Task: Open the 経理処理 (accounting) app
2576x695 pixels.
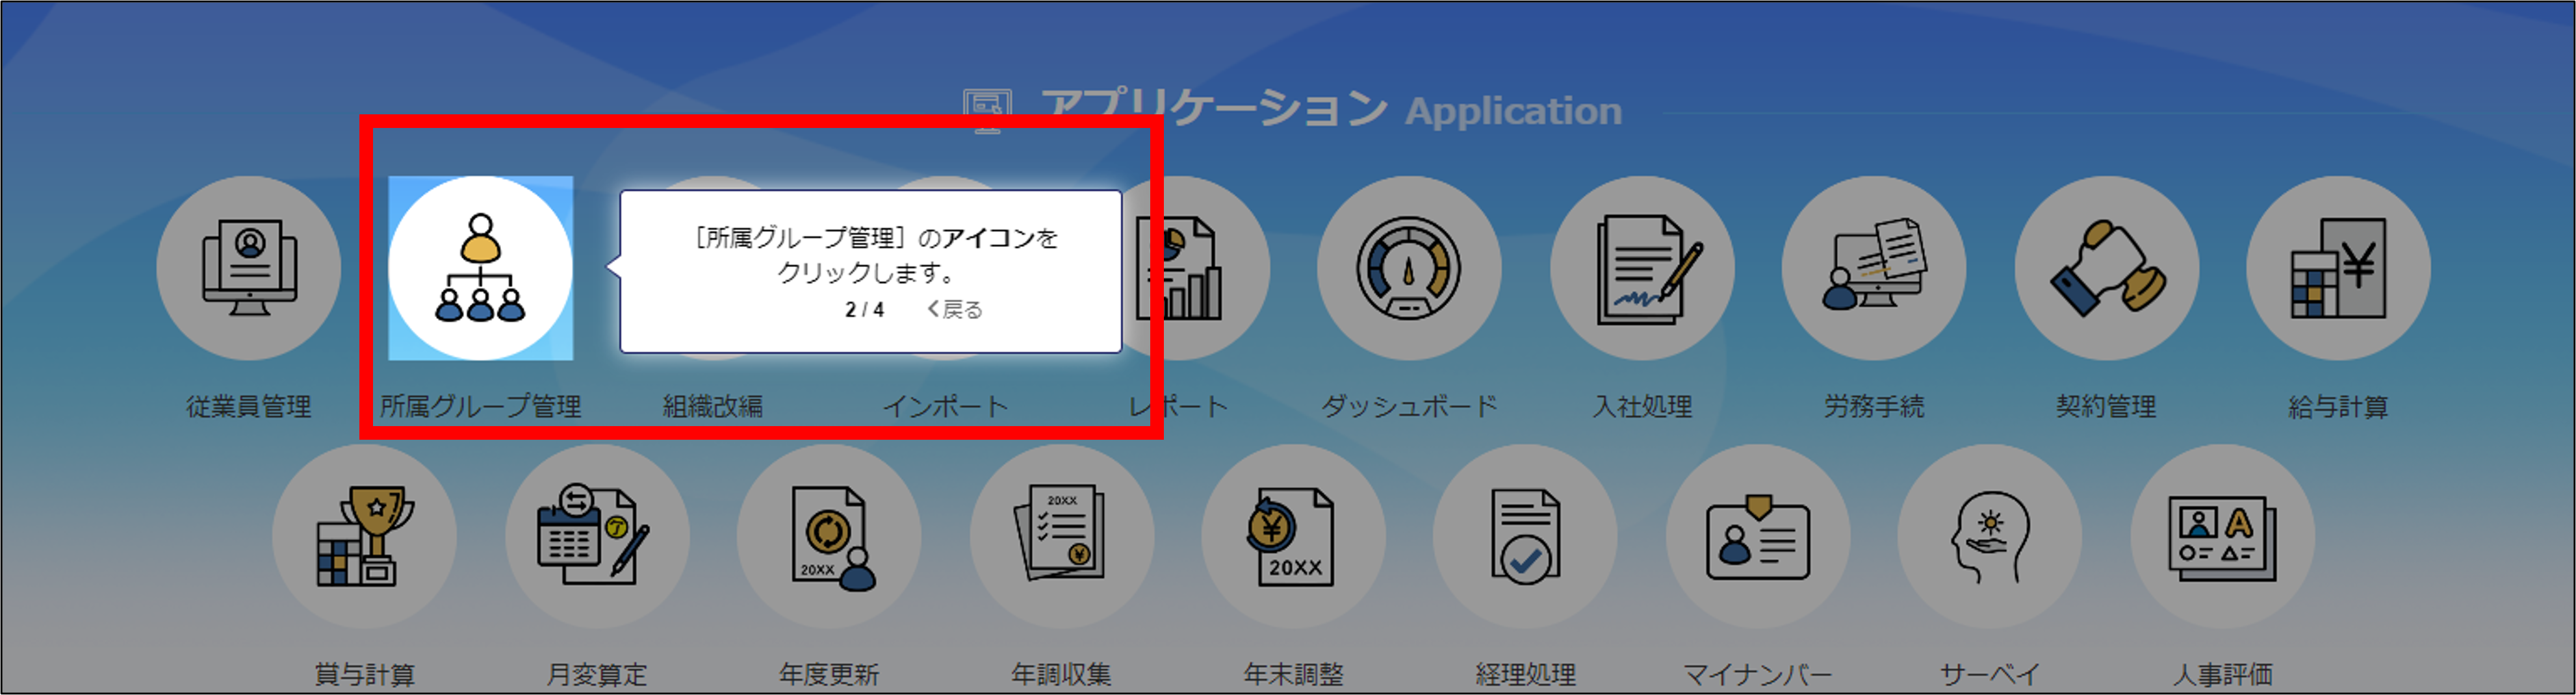Action: [x=1526, y=537]
